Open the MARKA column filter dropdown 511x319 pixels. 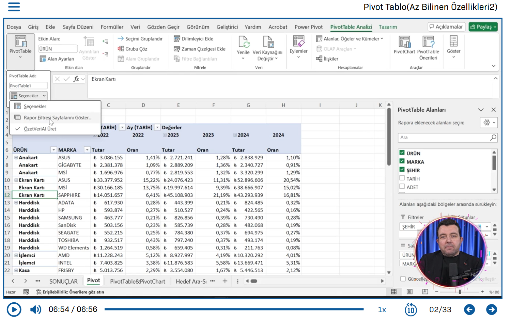[87, 150]
